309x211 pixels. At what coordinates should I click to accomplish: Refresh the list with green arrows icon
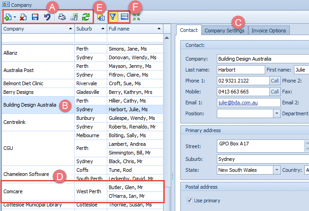point(86,17)
